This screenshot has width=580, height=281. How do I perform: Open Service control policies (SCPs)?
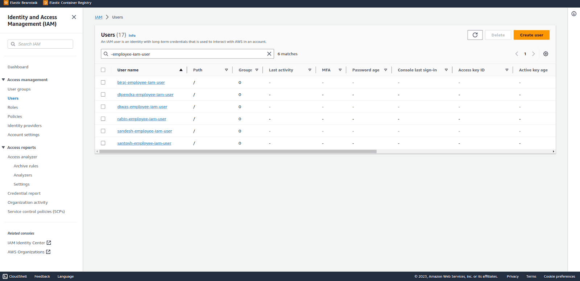[x=36, y=212]
